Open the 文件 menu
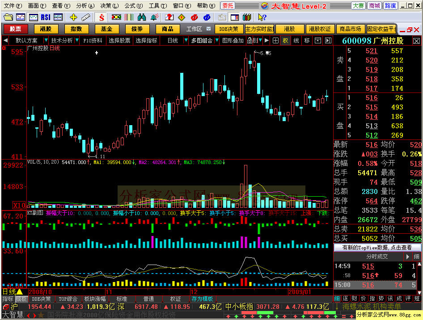 13,6
